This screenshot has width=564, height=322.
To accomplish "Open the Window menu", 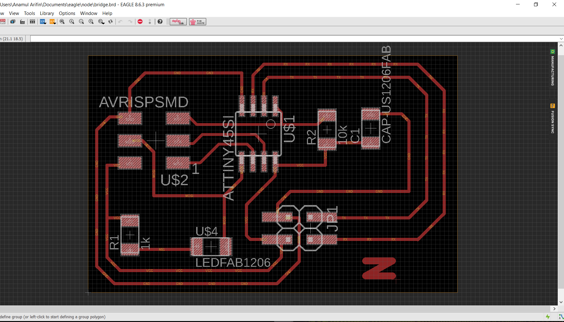I will [x=89, y=13].
